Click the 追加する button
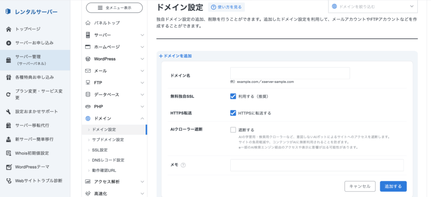Screen dimensions: 431x197 (x=393, y=187)
